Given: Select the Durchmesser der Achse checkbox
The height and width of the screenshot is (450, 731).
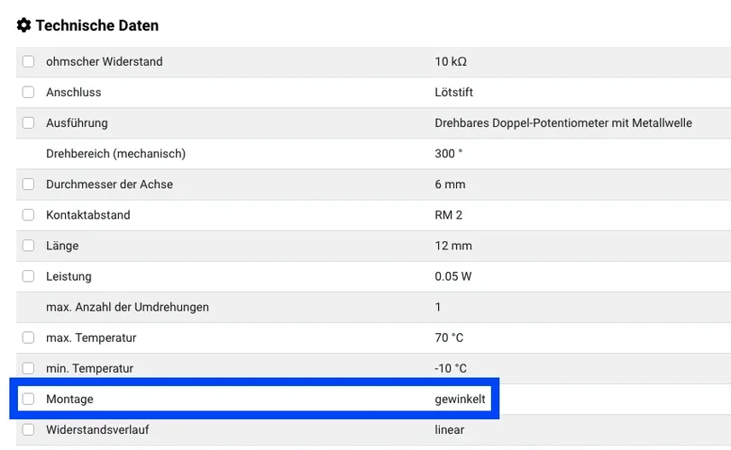Looking at the screenshot, I should pyautogui.click(x=29, y=184).
